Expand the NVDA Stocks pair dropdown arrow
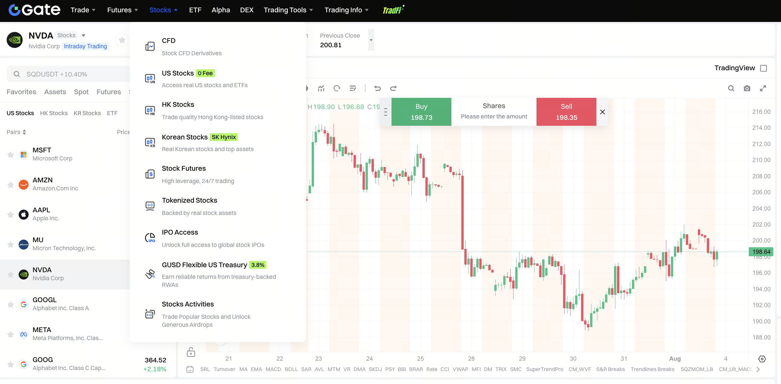Viewport: 781px width, 384px height. click(x=83, y=36)
